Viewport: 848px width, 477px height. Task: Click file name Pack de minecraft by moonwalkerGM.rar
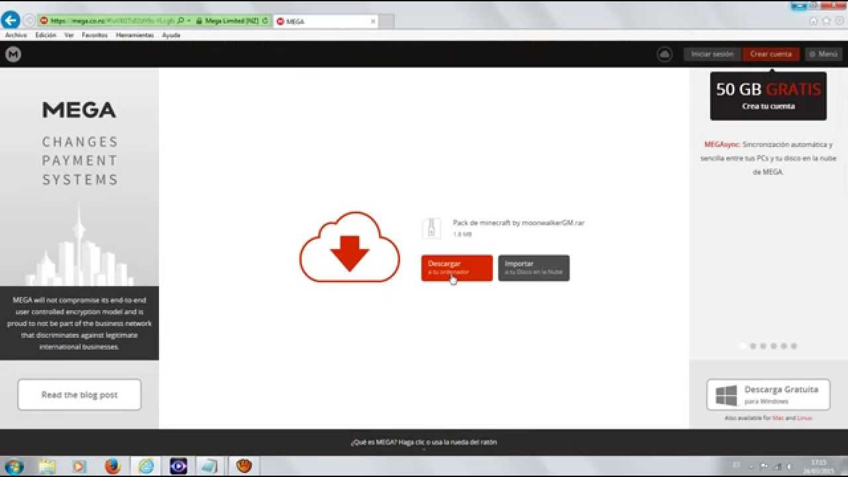click(519, 223)
